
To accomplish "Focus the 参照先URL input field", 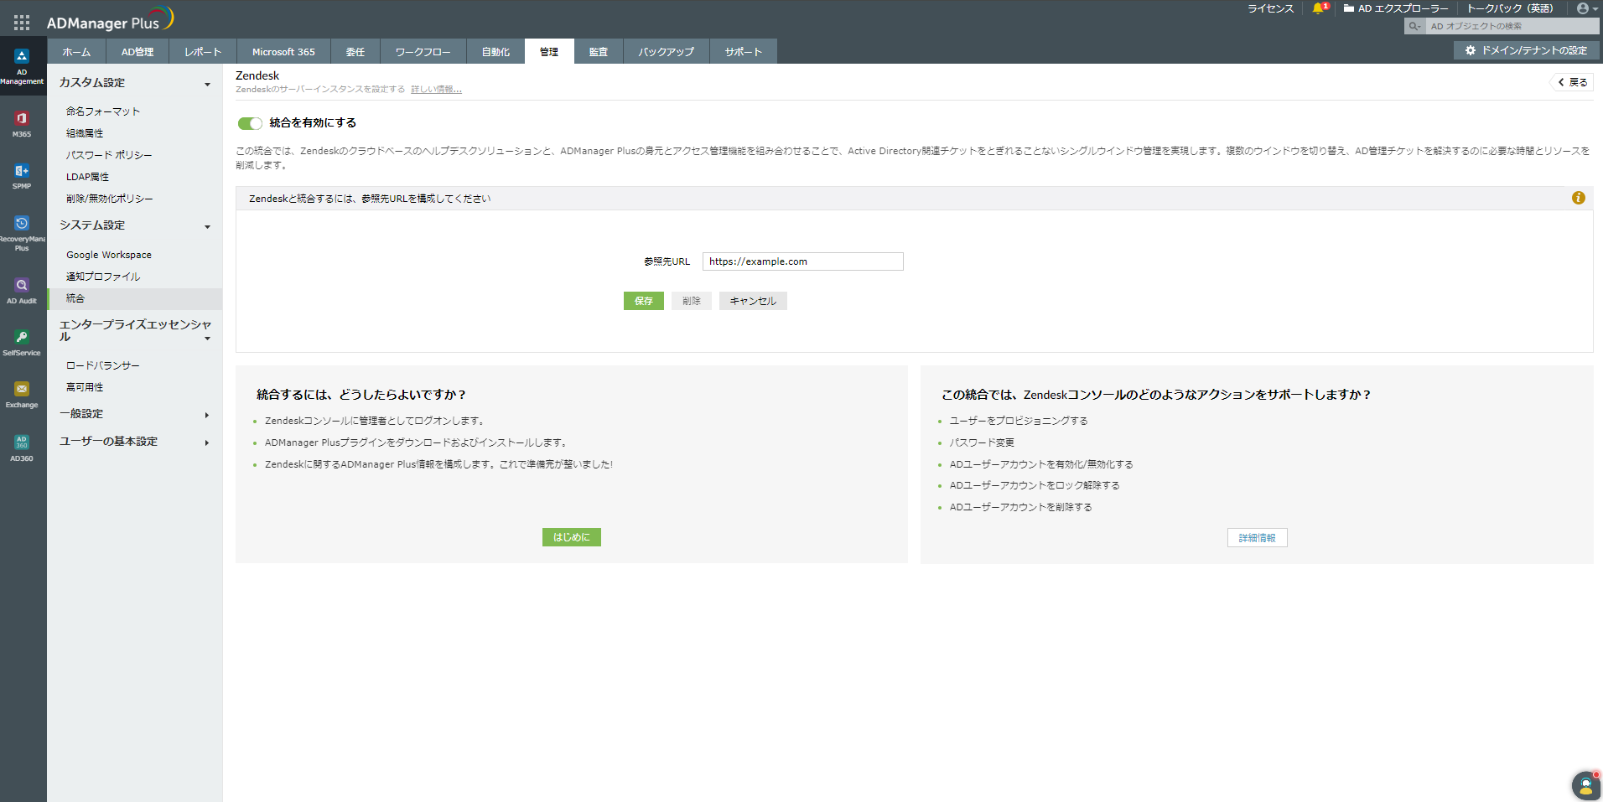I will click(803, 261).
